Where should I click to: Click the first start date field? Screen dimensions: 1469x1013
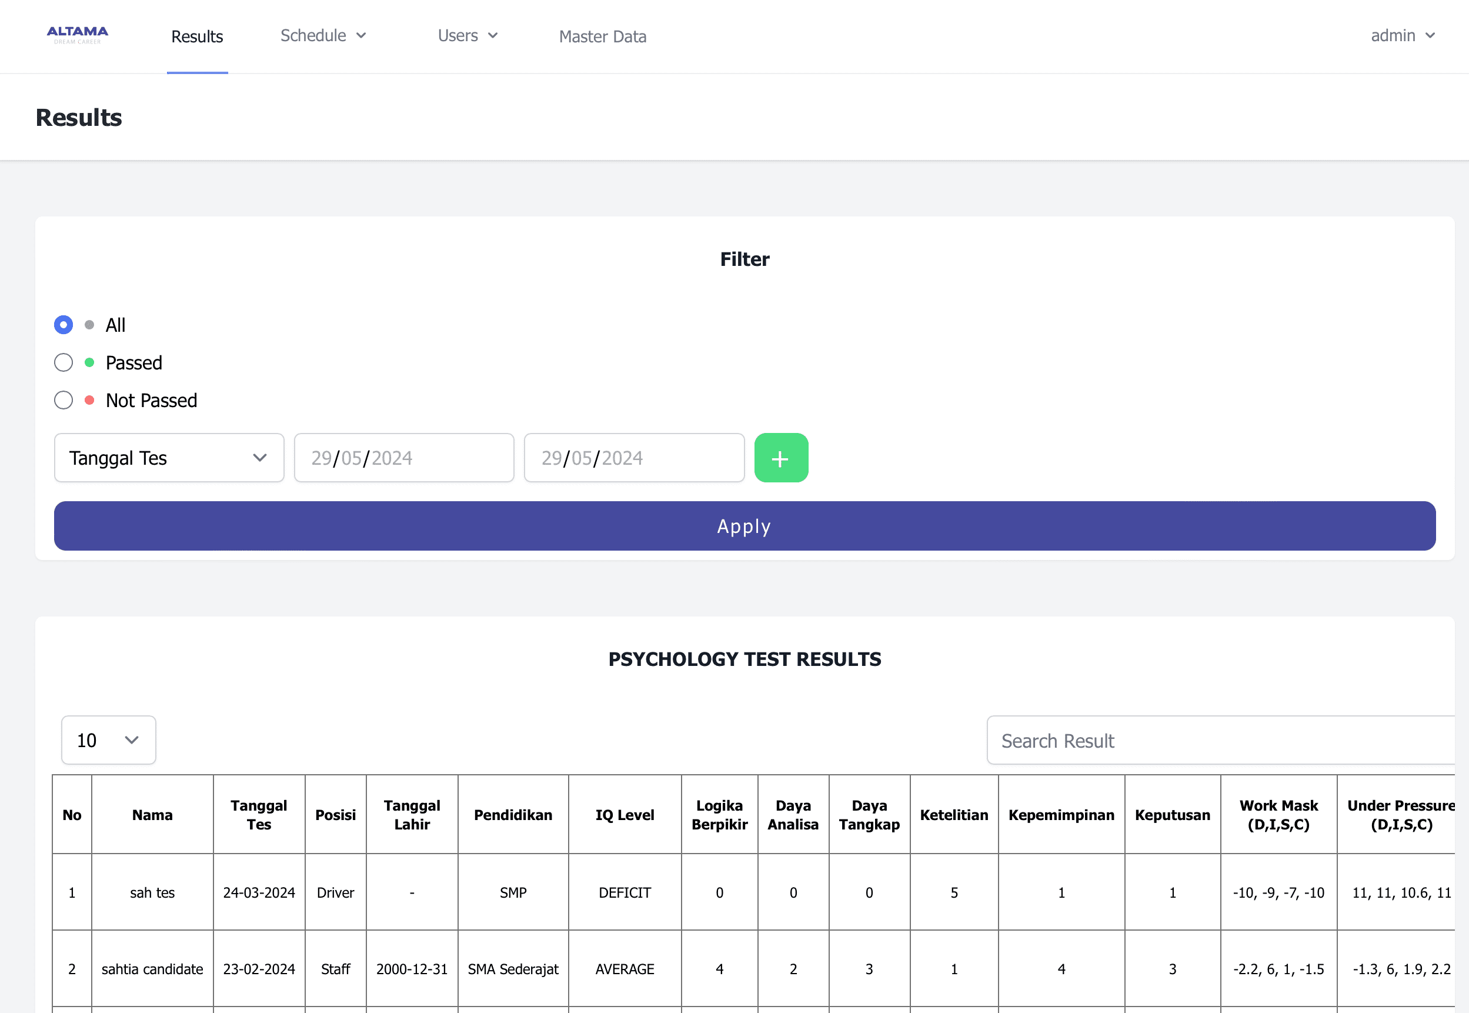tap(403, 458)
